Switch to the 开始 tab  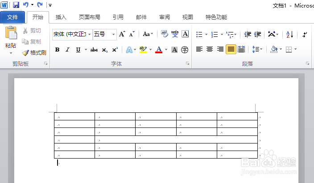tap(38, 17)
